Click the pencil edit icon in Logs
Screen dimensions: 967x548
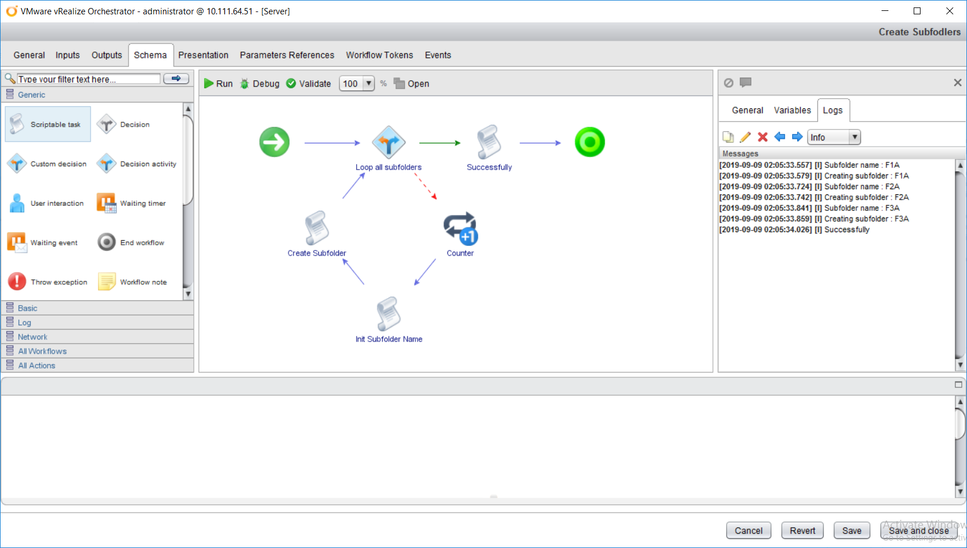pyautogui.click(x=745, y=137)
